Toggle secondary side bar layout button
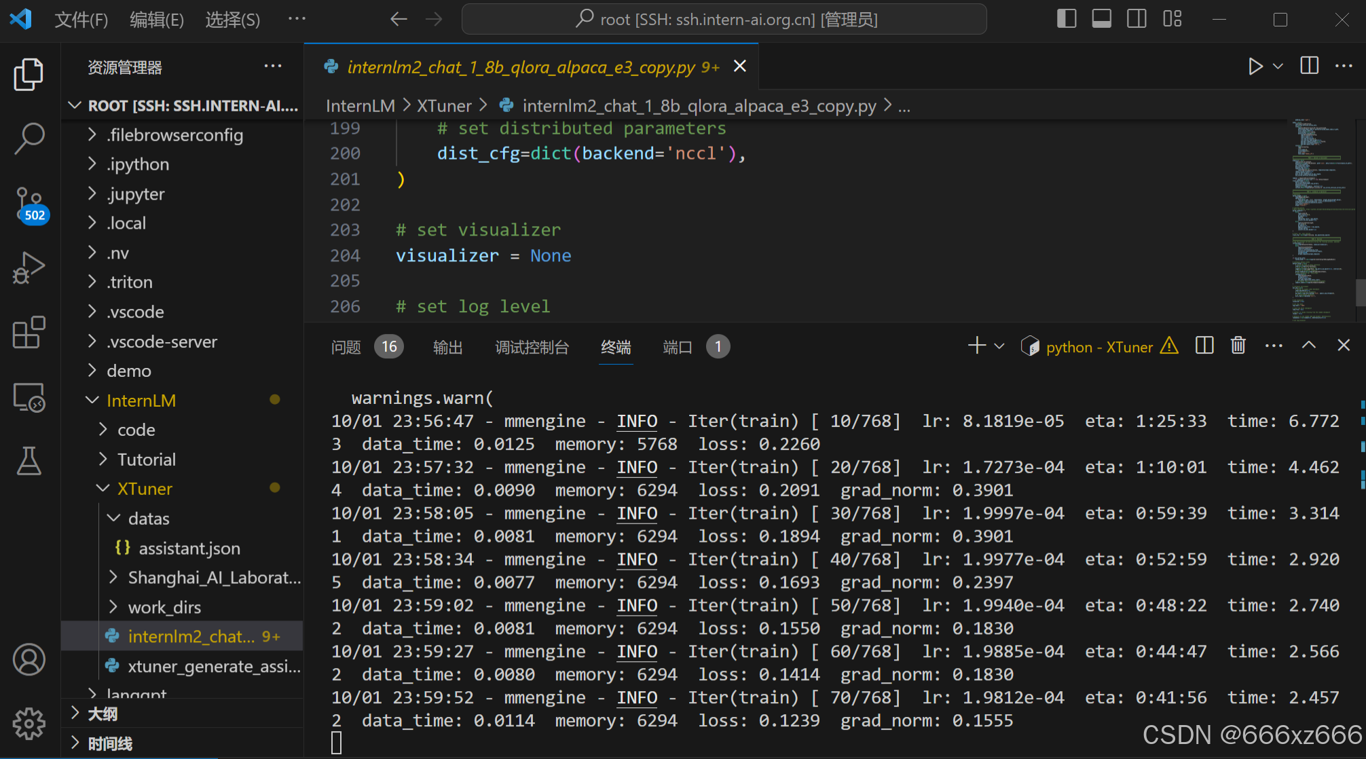Screen dimensions: 1366x759 [1137, 19]
